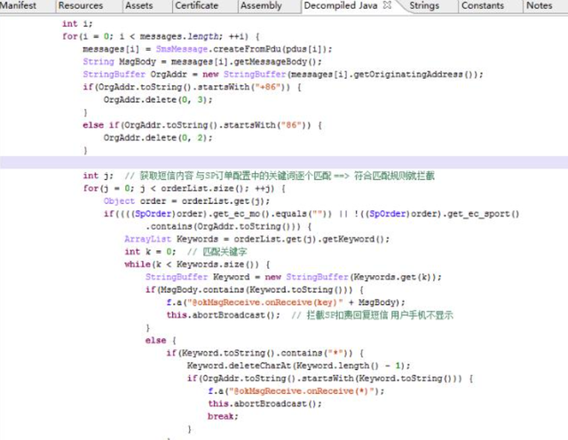The height and width of the screenshot is (440, 568).
Task: Open the Strings tab
Action: [424, 5]
